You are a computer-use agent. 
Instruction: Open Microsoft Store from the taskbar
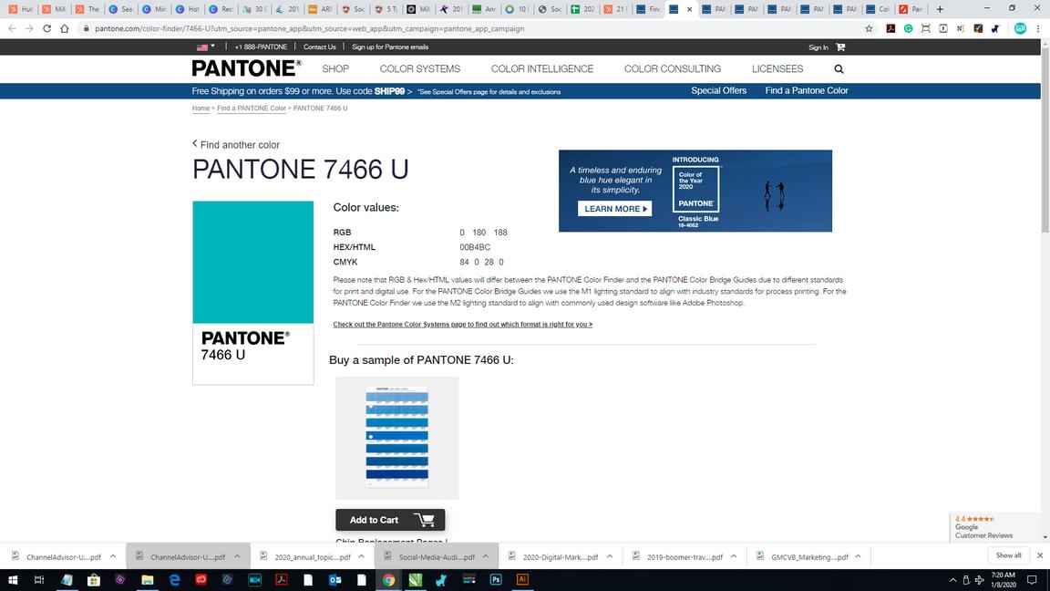(x=94, y=580)
